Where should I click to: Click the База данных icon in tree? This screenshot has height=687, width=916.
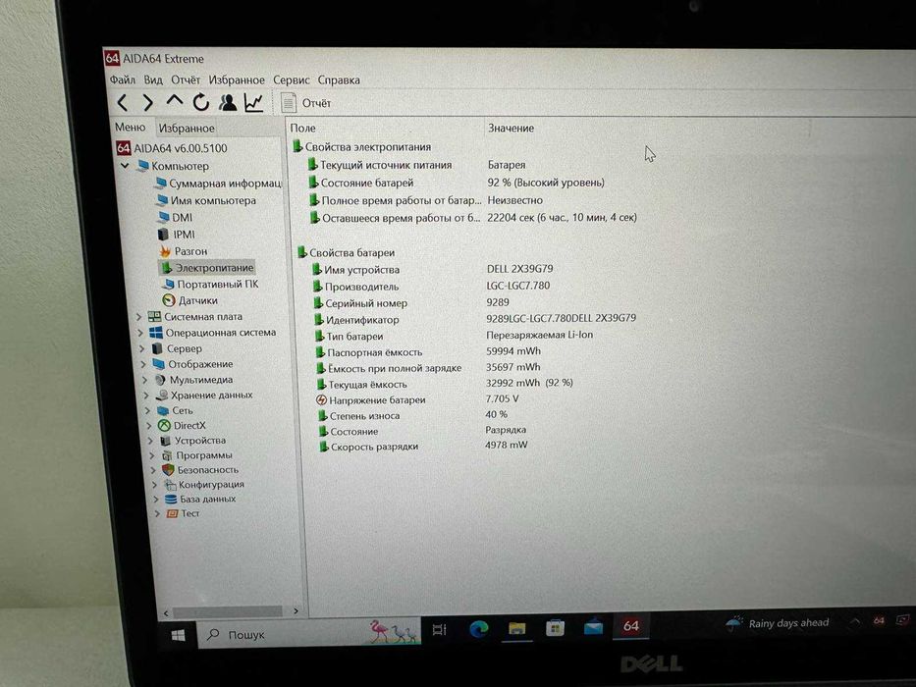(x=171, y=499)
